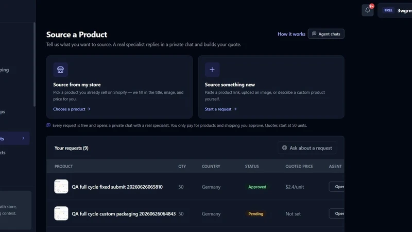Open the QA full cycle fixed submit thumbnail
412x232 pixels.
[61, 187]
